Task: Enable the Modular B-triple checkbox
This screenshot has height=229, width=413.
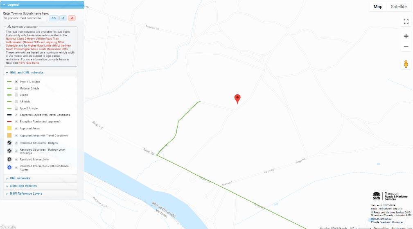Action: (x=16, y=88)
